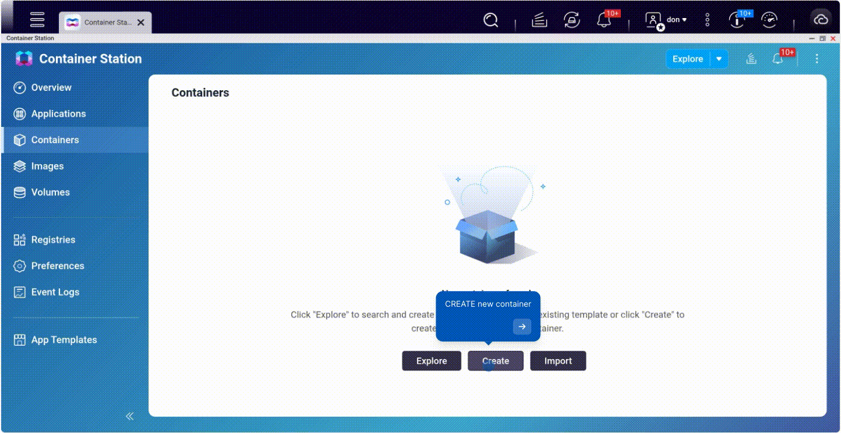Open the three-dot more menu in the QTS top bar
This screenshot has height=433, width=841.
coord(707,20)
